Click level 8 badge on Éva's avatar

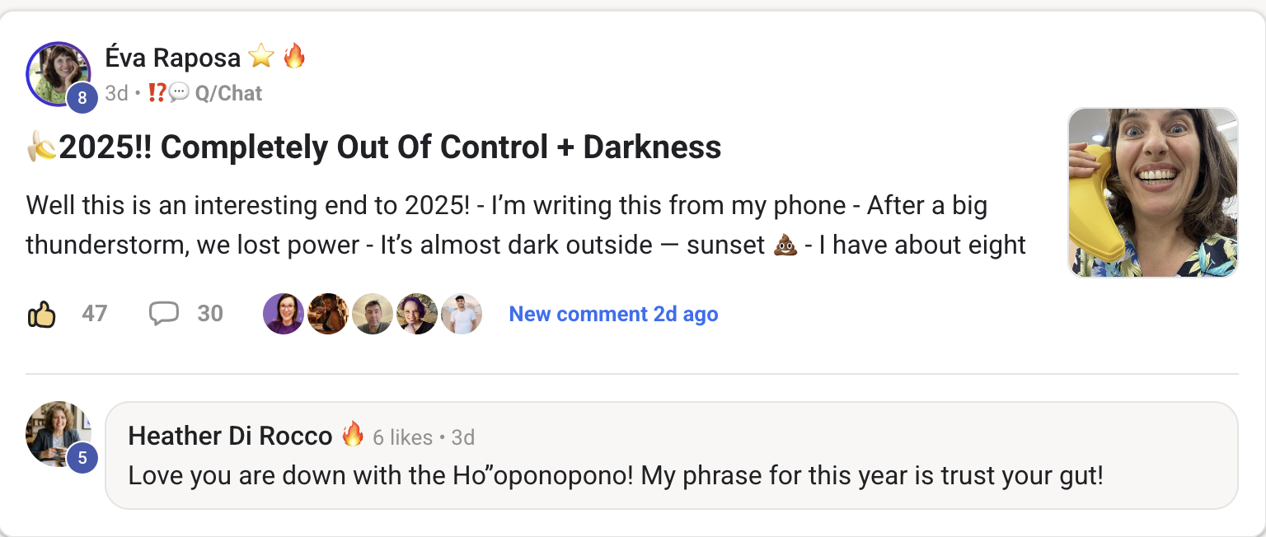(82, 98)
